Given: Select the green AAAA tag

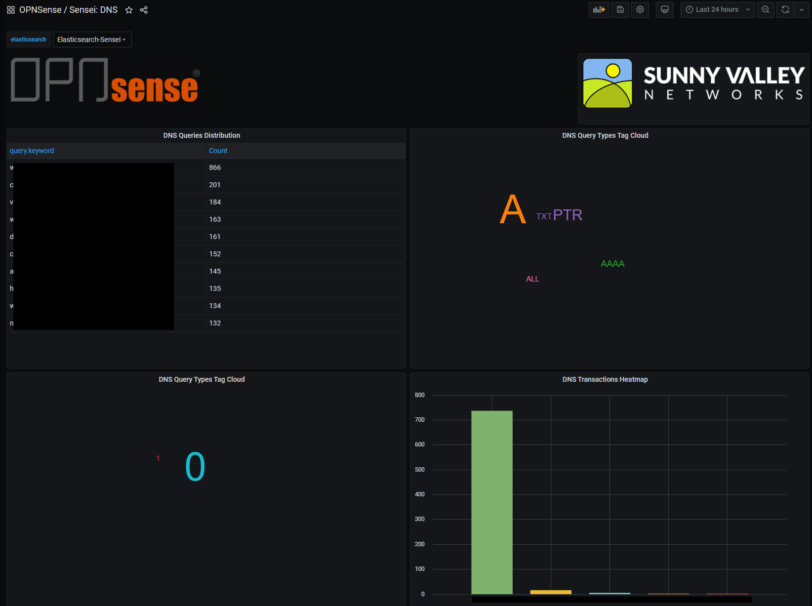Looking at the screenshot, I should click(x=612, y=264).
